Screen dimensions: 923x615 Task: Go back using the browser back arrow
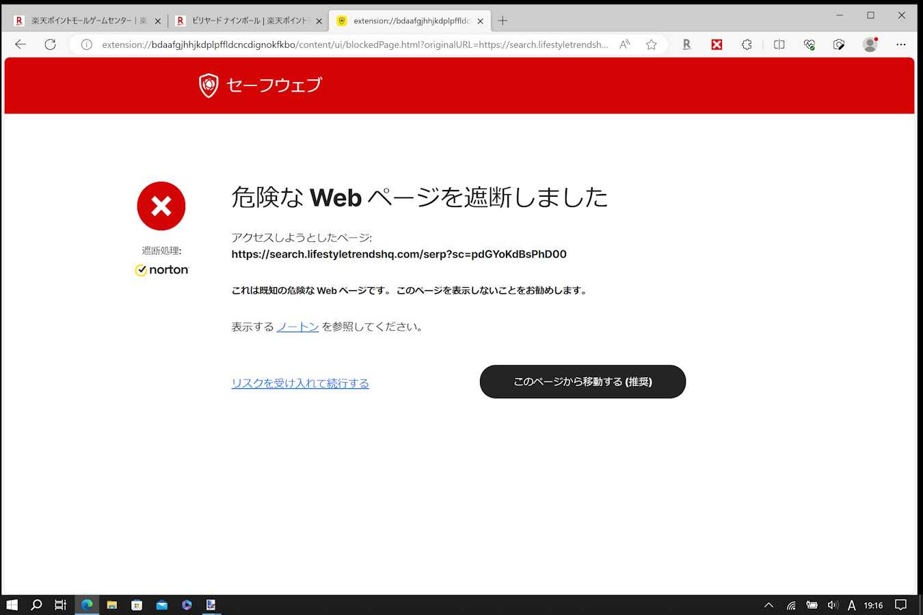click(x=21, y=44)
